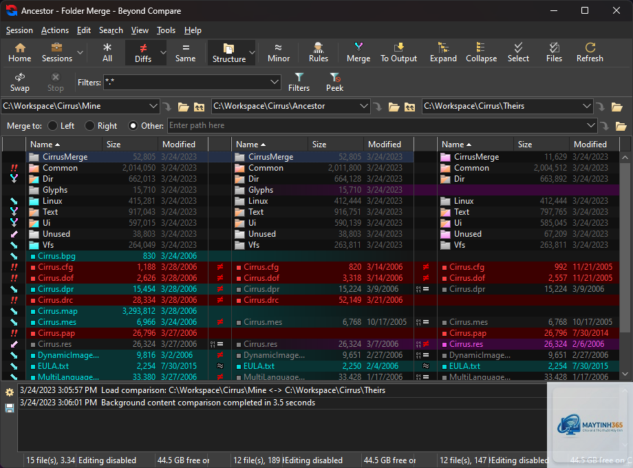The image size is (633, 468).
Task: Select the Other merge radio button
Action: [133, 125]
